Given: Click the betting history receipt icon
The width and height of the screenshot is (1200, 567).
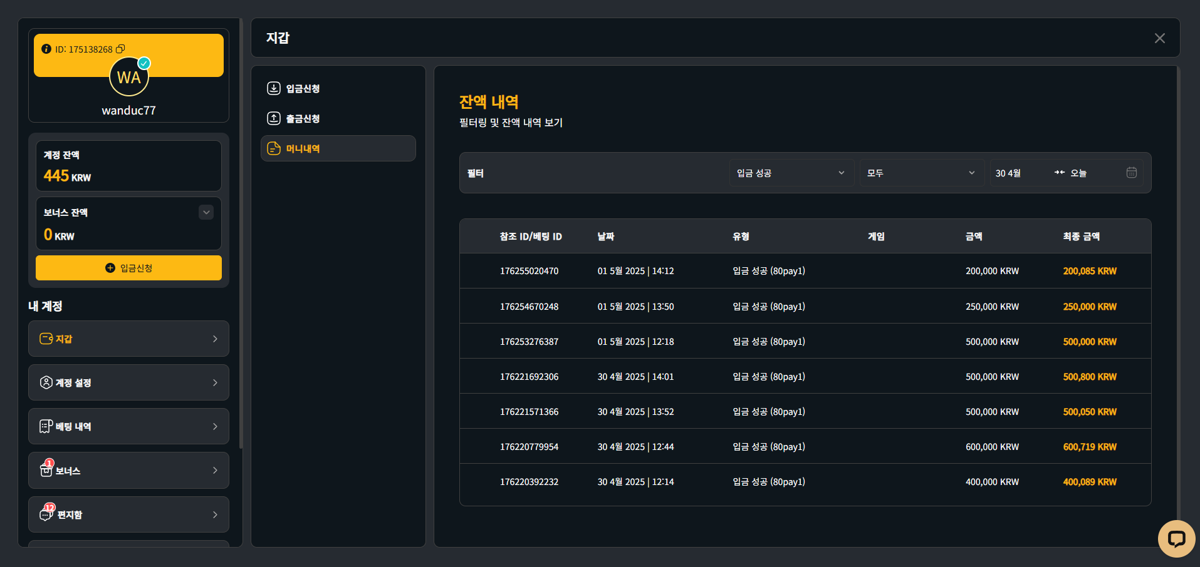Looking at the screenshot, I should coord(46,426).
